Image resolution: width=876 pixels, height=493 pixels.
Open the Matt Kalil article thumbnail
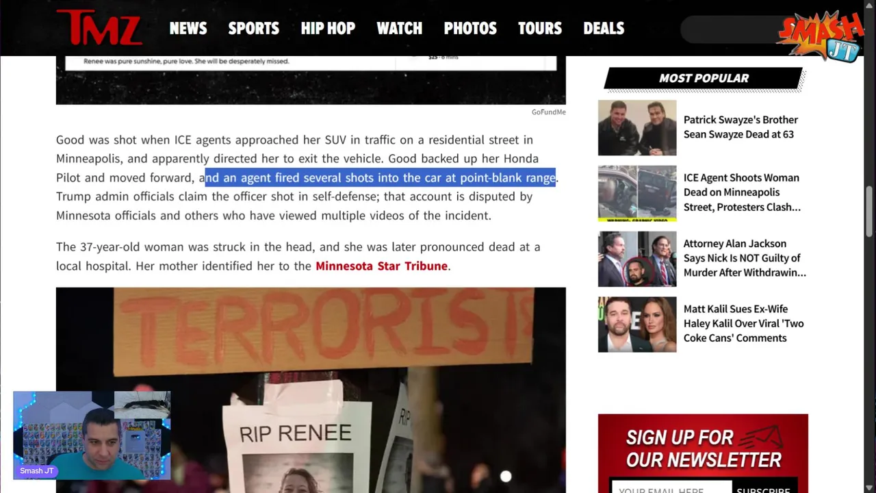coord(637,325)
